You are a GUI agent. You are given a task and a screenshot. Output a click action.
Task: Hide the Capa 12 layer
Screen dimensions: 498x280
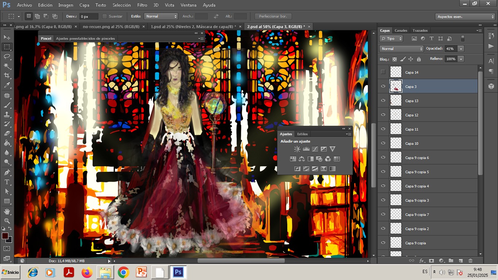(x=383, y=115)
